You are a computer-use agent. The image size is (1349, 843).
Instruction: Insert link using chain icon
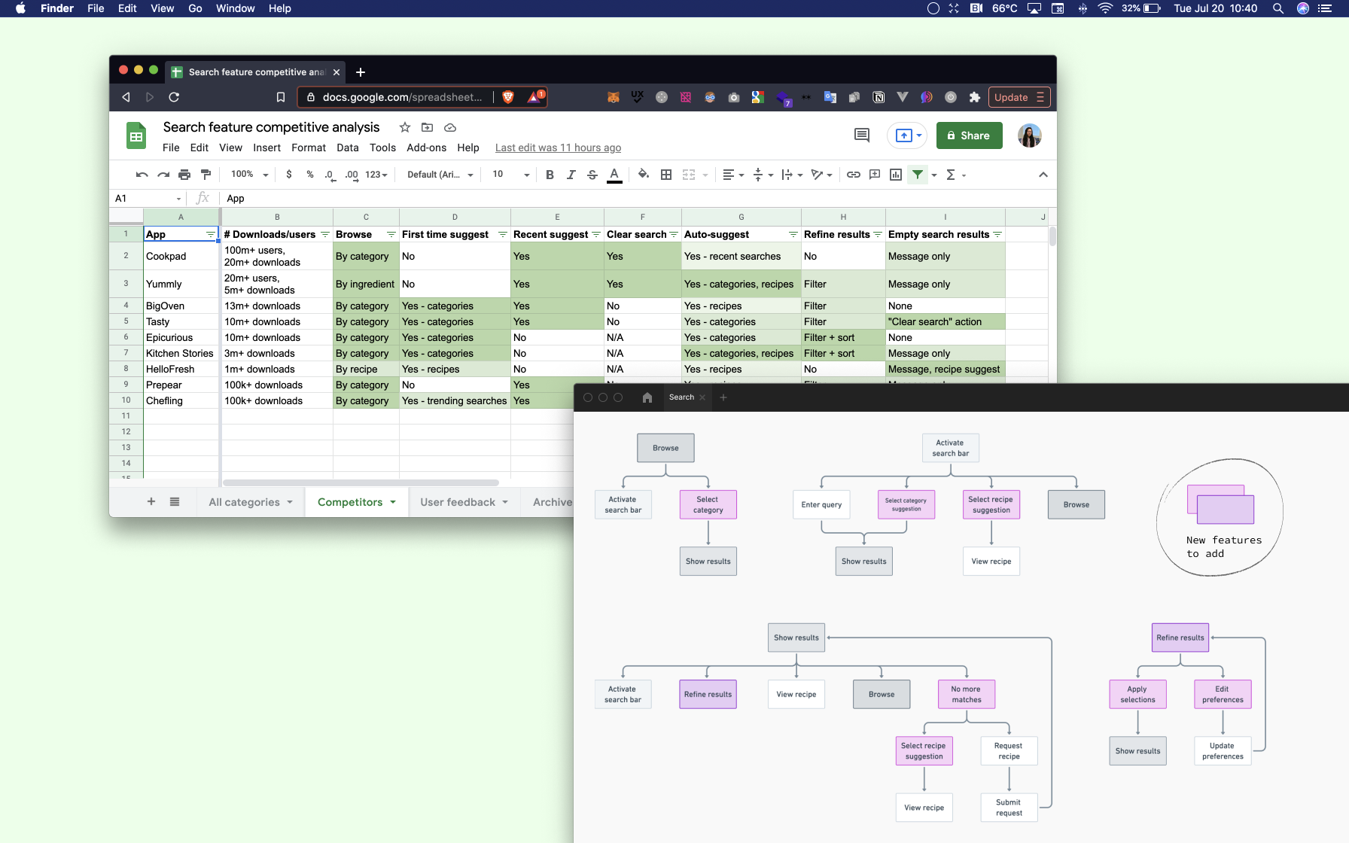[853, 175]
